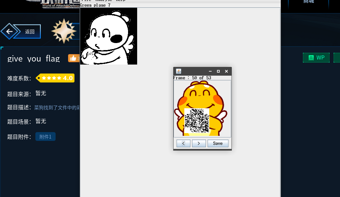This screenshot has width=340, height=197.
Task: Click the Java icon in Frame Browser title bar
Action: [179, 71]
